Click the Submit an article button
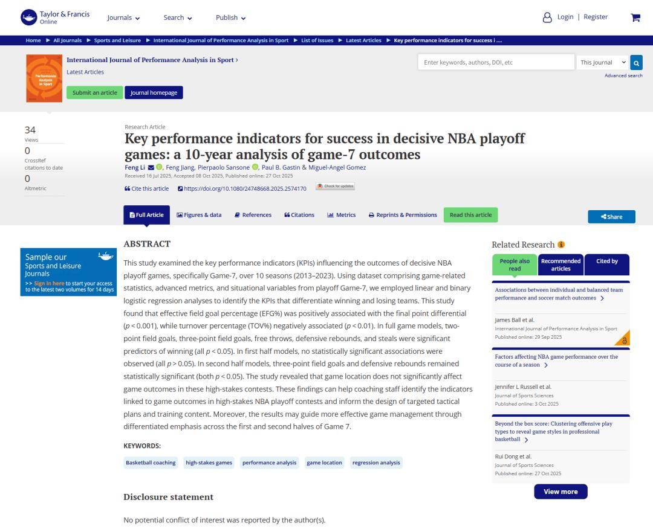Viewport: 653px width, 529px height. pos(94,92)
